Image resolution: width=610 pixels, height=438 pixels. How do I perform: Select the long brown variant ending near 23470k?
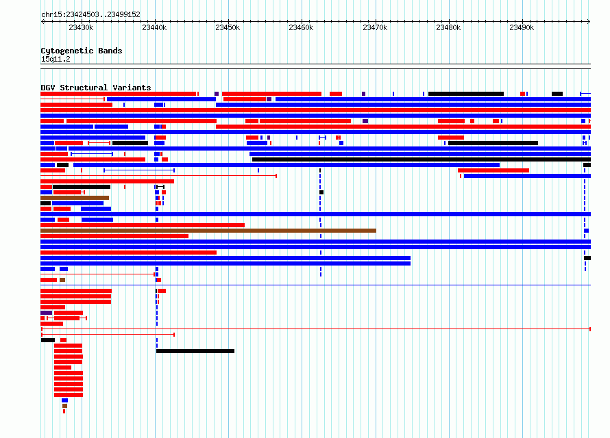208,231
